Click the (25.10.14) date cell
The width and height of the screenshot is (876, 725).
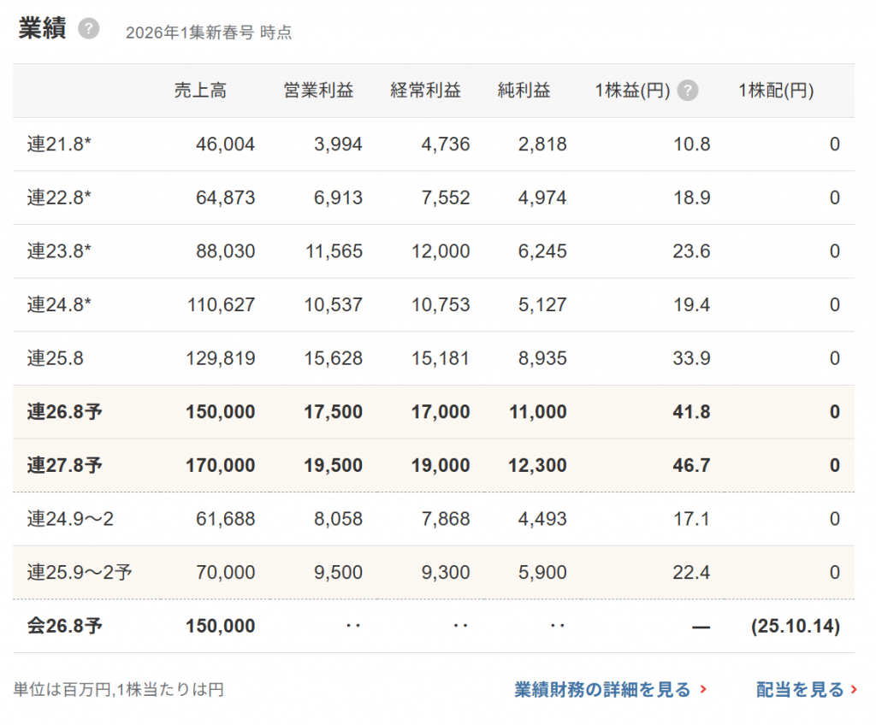(795, 626)
